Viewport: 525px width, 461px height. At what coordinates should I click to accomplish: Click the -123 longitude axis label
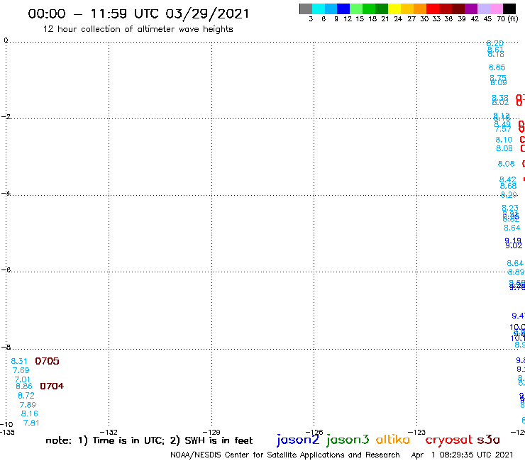pos(417,432)
